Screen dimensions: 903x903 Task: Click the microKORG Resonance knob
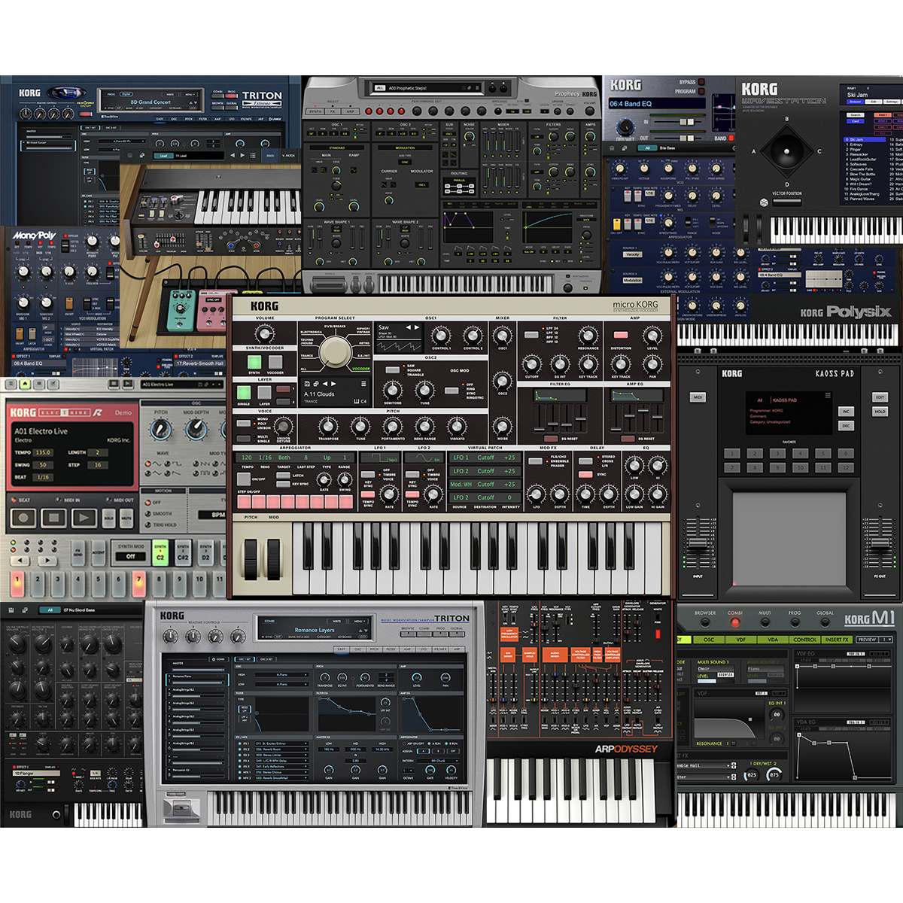coord(588,336)
